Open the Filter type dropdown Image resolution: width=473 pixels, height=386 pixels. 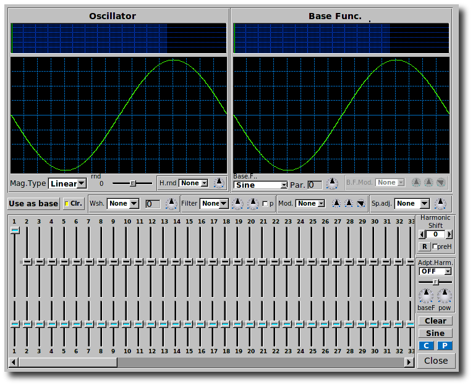[214, 203]
